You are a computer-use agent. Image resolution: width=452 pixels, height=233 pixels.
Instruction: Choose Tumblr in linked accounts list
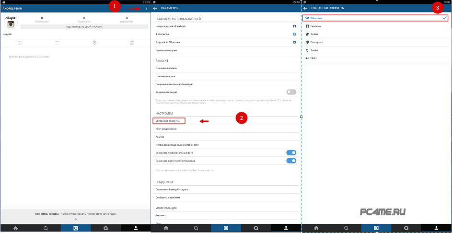coord(314,50)
